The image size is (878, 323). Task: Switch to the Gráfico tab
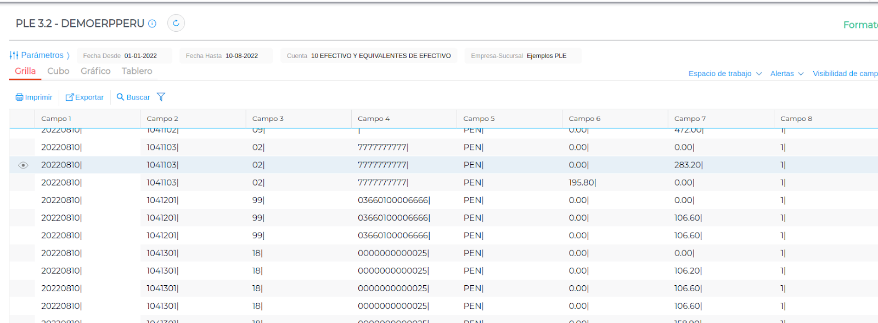[x=95, y=71]
